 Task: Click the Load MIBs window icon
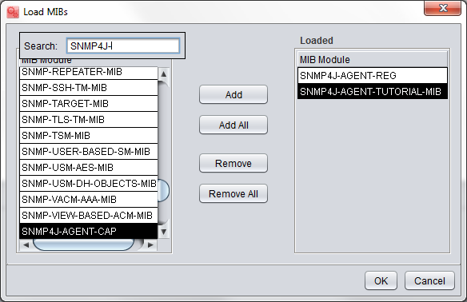tap(13, 12)
